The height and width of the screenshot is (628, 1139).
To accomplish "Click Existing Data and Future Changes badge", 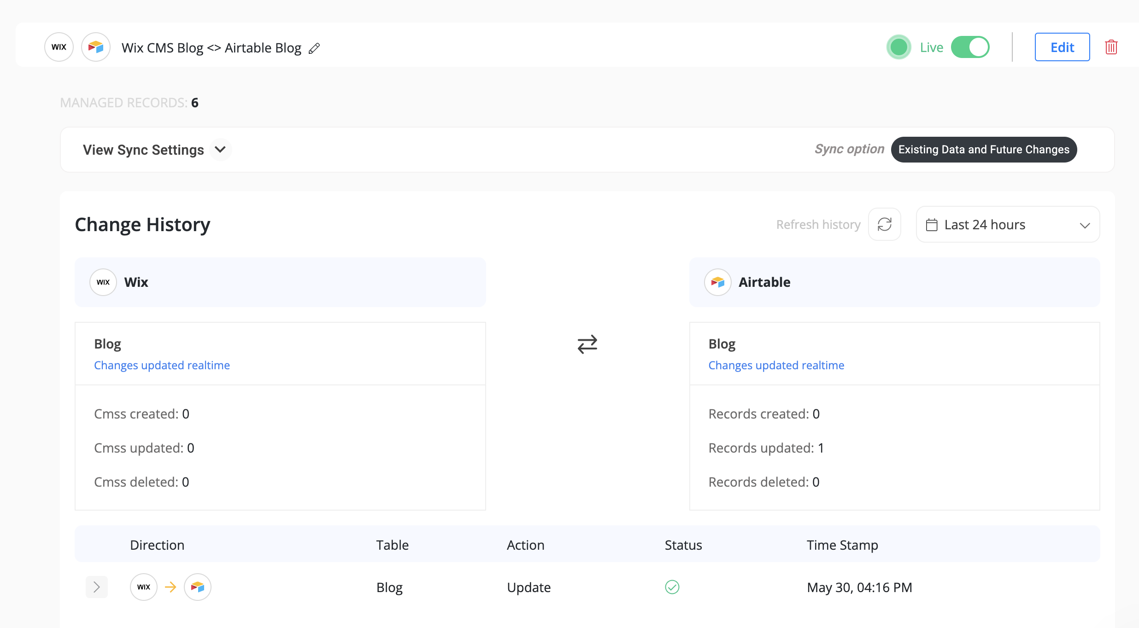I will pyautogui.click(x=984, y=150).
